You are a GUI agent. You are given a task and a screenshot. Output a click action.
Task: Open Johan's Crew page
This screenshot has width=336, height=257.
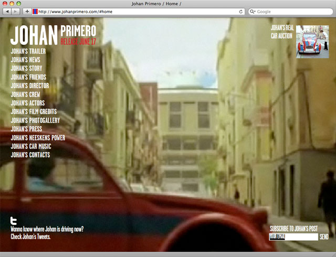(26, 94)
